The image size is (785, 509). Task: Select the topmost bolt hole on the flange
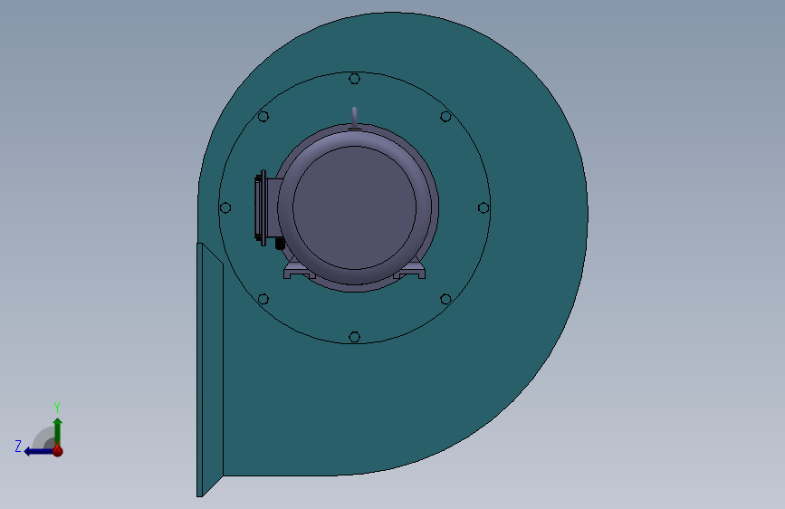pos(354,79)
